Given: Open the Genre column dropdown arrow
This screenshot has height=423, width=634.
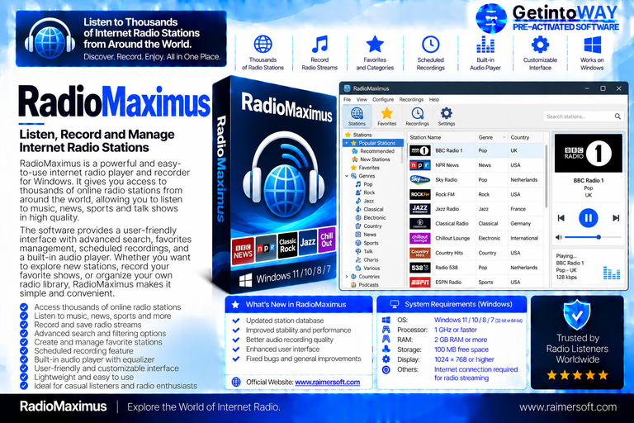Looking at the screenshot, I should coord(504,138).
